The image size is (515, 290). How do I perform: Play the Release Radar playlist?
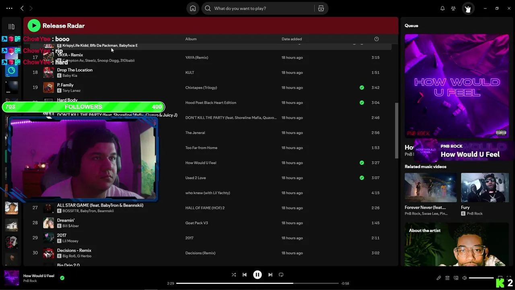[34, 25]
